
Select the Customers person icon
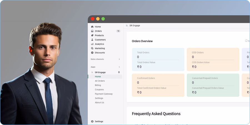point(92,40)
